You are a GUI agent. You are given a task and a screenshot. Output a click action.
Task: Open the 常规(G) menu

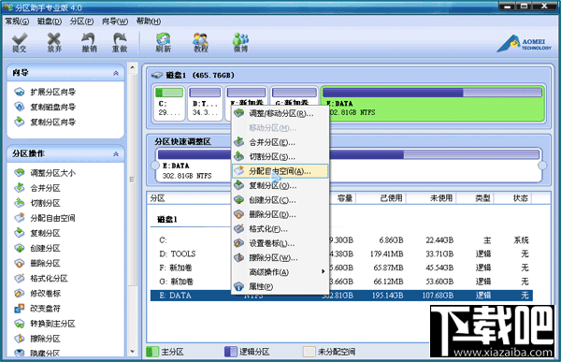pos(17,22)
